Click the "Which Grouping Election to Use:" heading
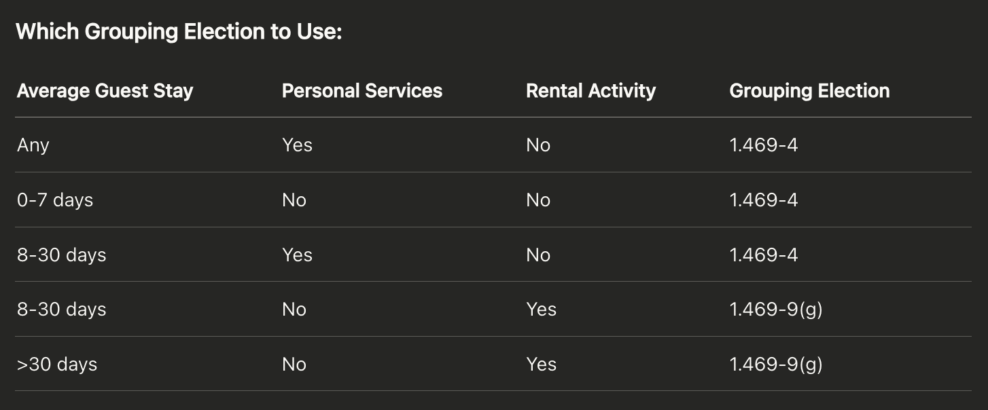Viewport: 988px width, 410px height. tap(178, 32)
